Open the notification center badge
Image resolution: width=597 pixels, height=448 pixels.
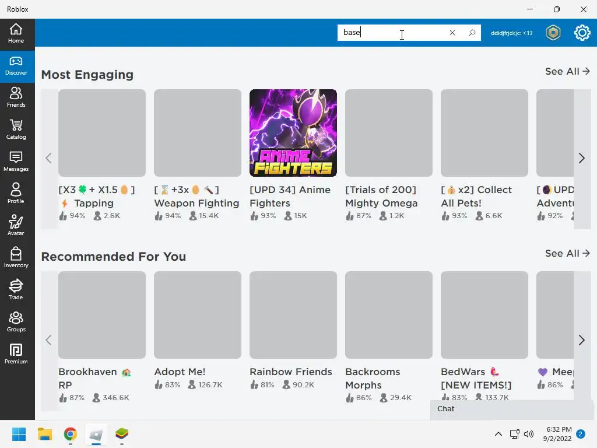click(x=581, y=434)
